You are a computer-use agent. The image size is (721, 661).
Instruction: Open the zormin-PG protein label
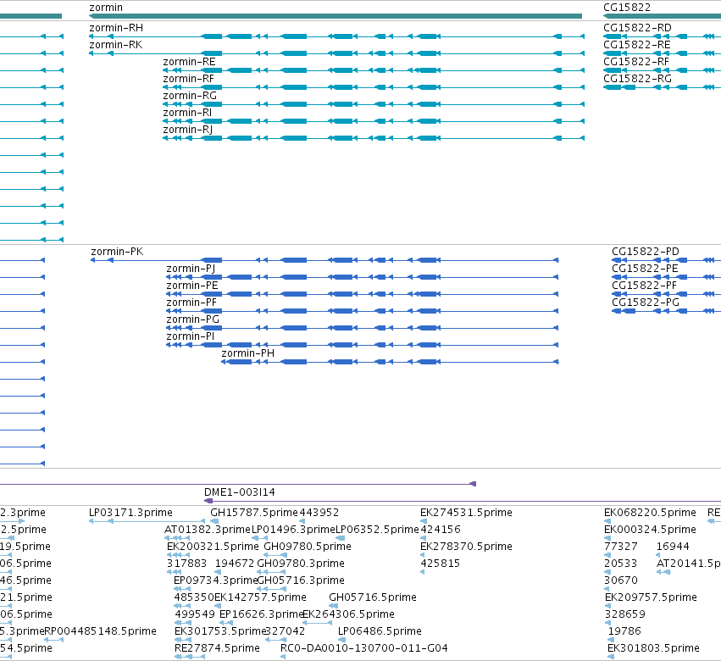[192, 319]
